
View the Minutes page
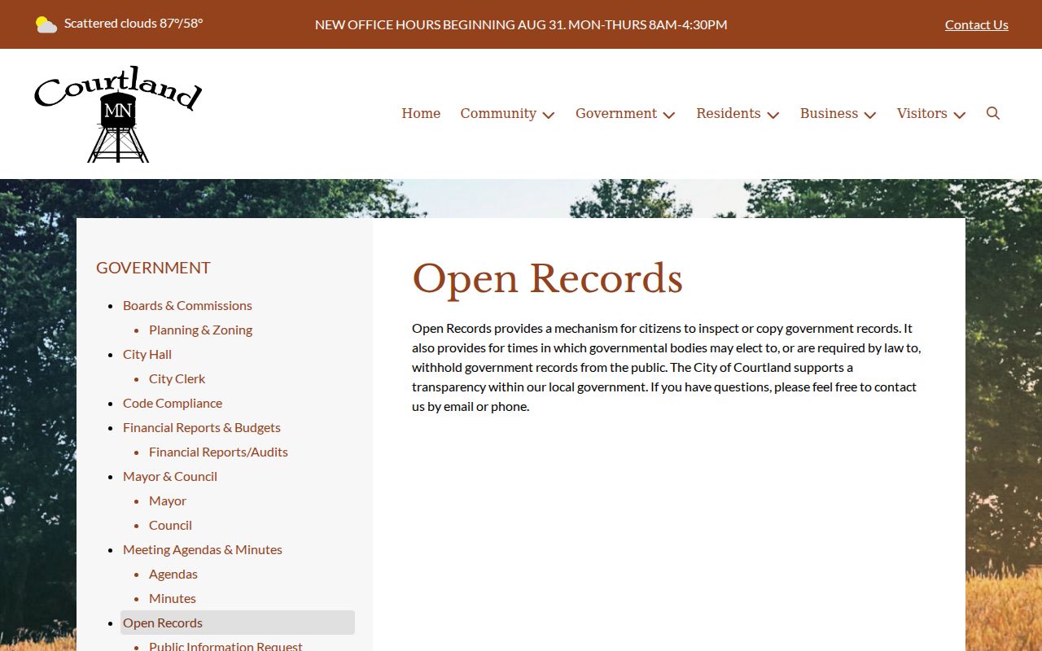pyautogui.click(x=173, y=598)
